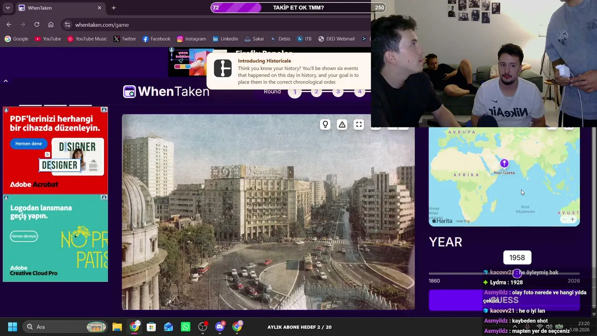Image resolution: width=597 pixels, height=336 pixels.
Task: Select round 3 indicator
Action: click(x=338, y=92)
